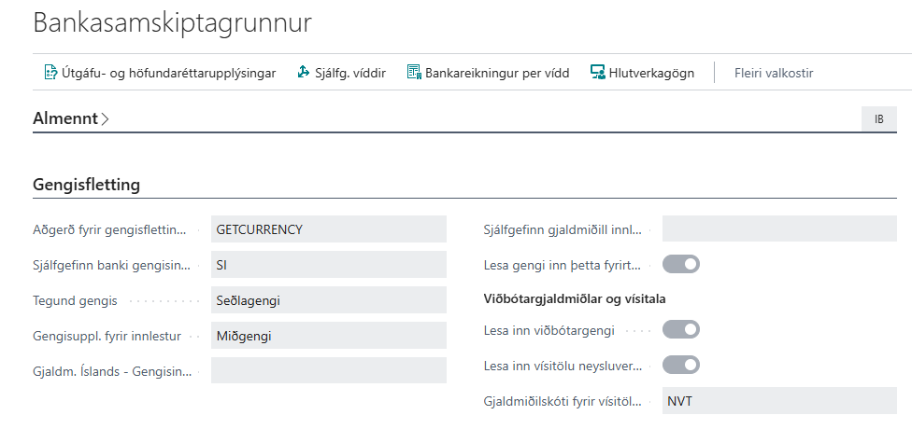Collapse the Gengisfletting section header
912x429 pixels.
pyautogui.click(x=87, y=185)
